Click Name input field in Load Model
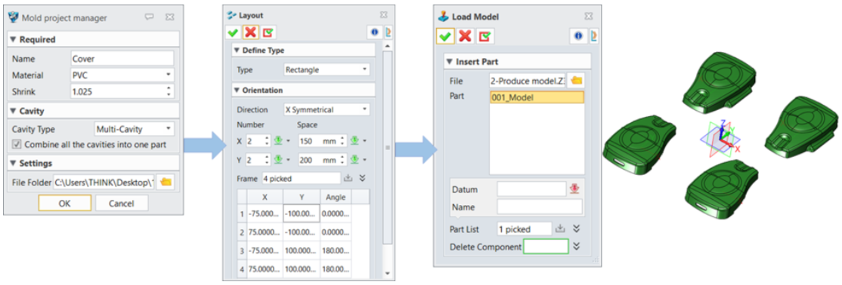The height and width of the screenshot is (285, 842). (x=540, y=207)
